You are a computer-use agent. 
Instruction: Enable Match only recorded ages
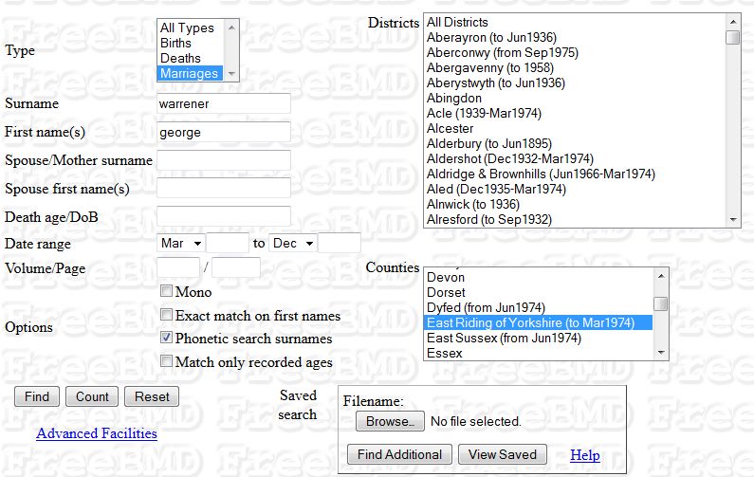click(x=166, y=360)
